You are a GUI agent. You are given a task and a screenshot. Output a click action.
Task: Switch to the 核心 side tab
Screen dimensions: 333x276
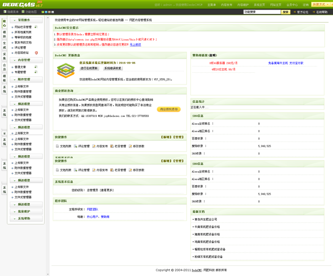5,23
